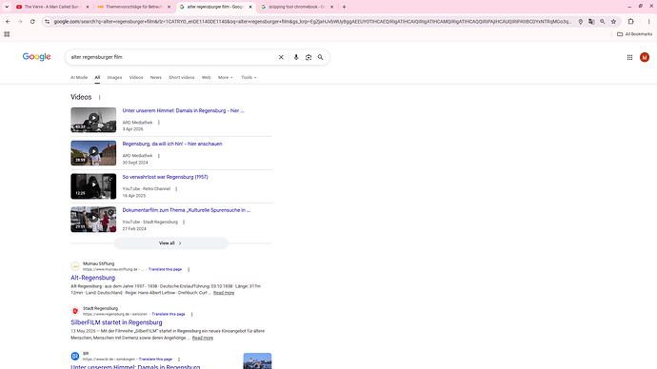This screenshot has width=657, height=369.
Task: Open SilberFILM startet in Regensburg result
Action: pos(116,322)
